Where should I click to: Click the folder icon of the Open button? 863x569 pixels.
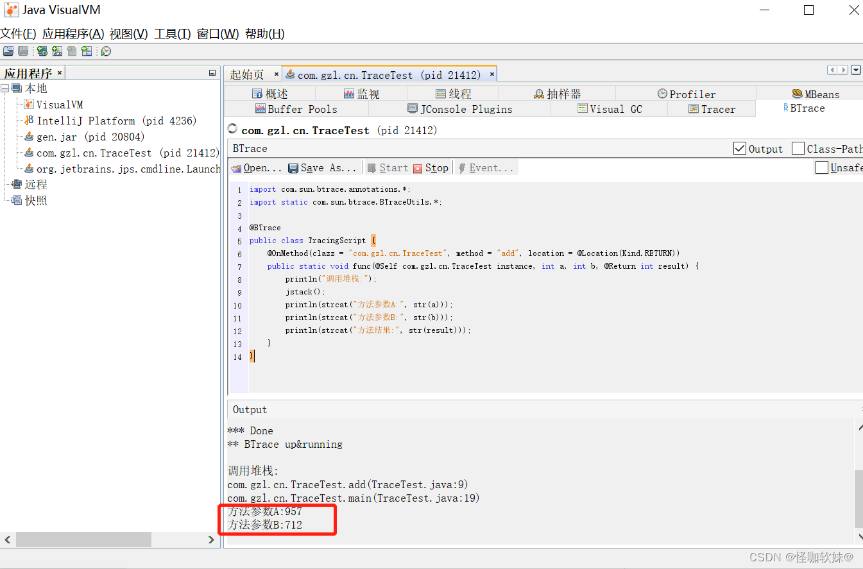pyautogui.click(x=237, y=168)
